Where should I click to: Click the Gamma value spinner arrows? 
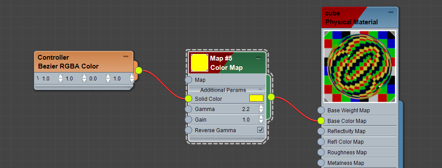click(261, 109)
